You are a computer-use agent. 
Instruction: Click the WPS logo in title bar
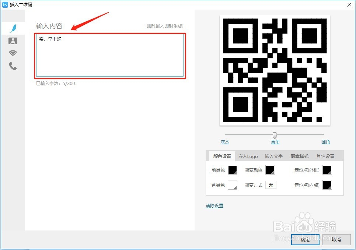[x=5, y=4]
